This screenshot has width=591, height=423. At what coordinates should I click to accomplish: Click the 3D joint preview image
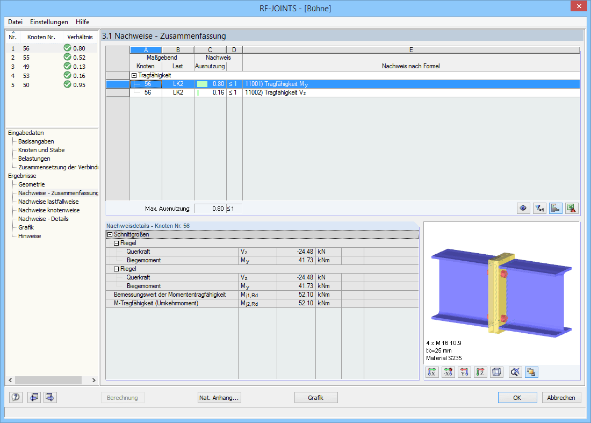tap(502, 292)
